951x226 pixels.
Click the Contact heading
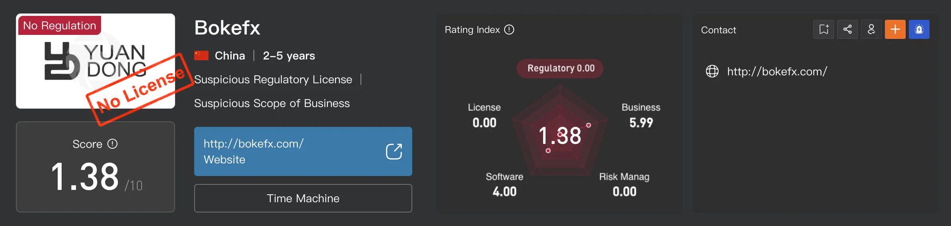point(719,30)
